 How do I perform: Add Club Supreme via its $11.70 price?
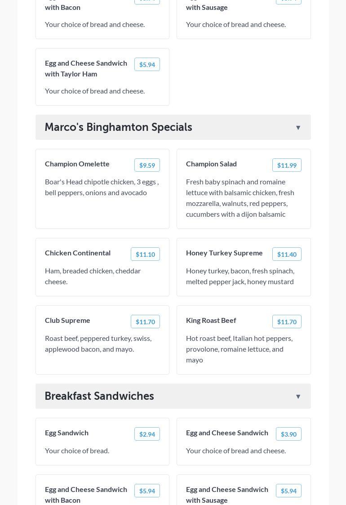coord(145,322)
